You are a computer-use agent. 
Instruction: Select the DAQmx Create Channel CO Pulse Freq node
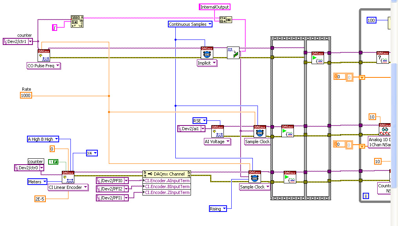click(44, 55)
